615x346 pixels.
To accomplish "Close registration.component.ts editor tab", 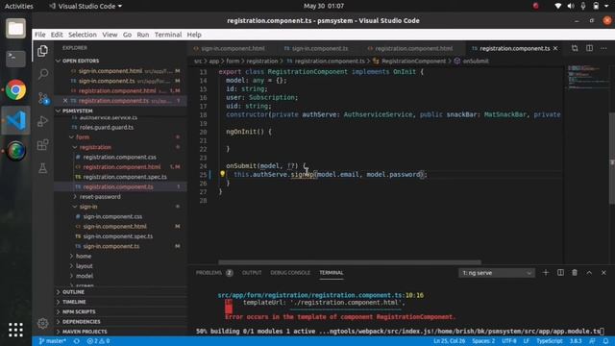I will 555,48.
